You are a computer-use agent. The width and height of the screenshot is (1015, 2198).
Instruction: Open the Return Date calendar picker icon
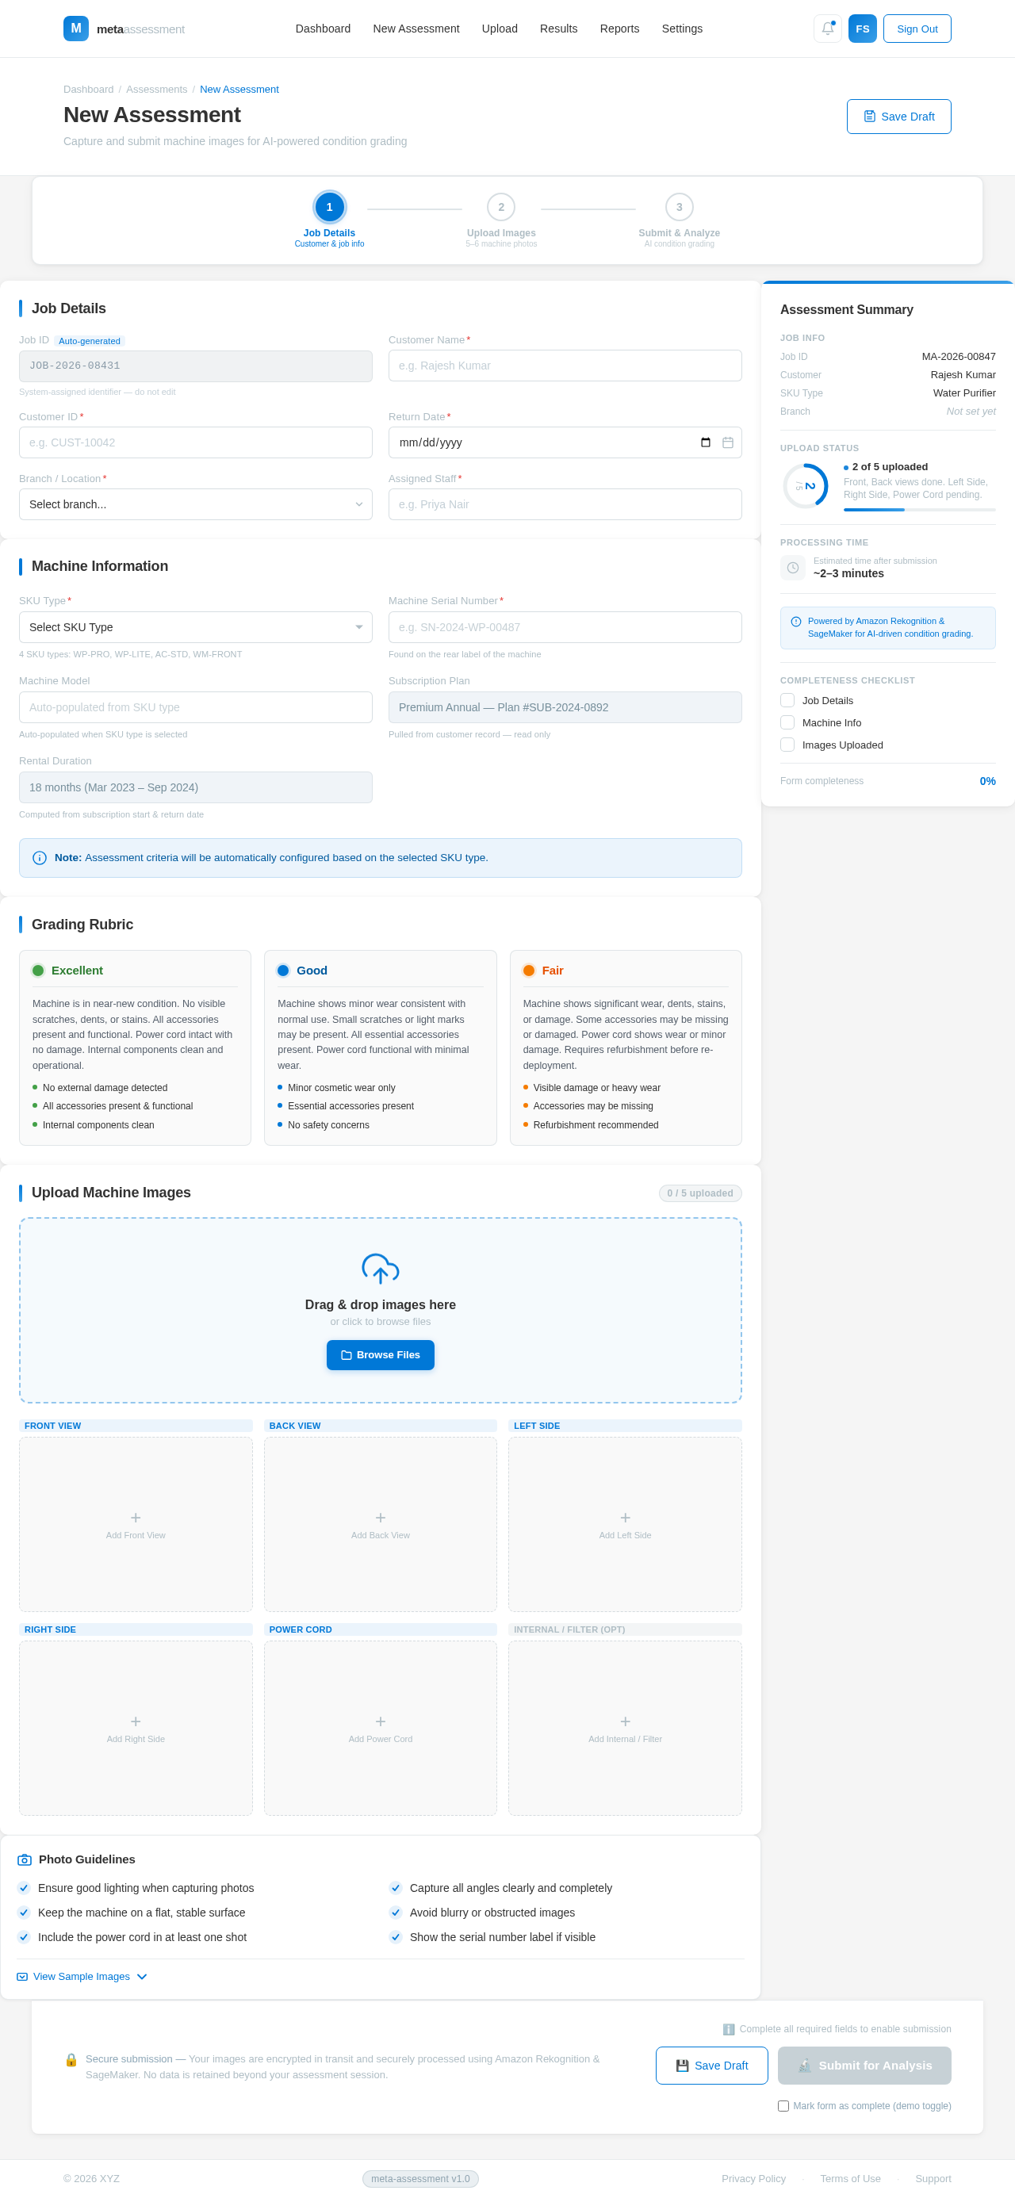click(x=705, y=442)
